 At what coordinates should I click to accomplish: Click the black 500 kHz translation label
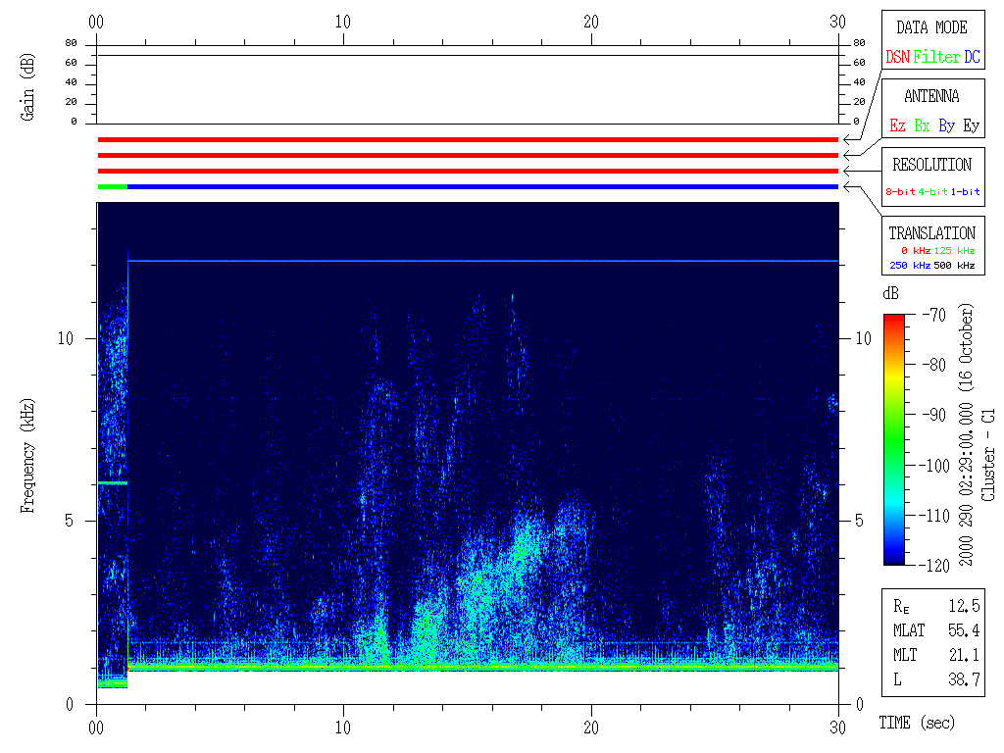point(955,266)
